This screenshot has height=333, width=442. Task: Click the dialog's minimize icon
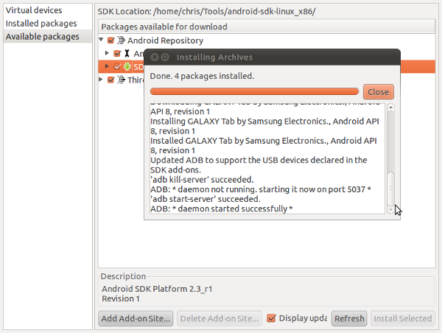(165, 57)
